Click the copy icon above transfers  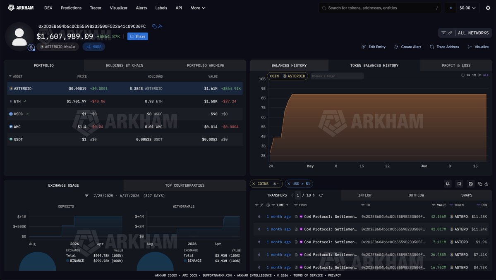click(x=480, y=184)
